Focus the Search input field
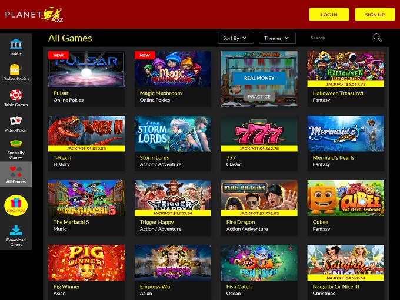This screenshot has width=400, height=300. coord(339,38)
